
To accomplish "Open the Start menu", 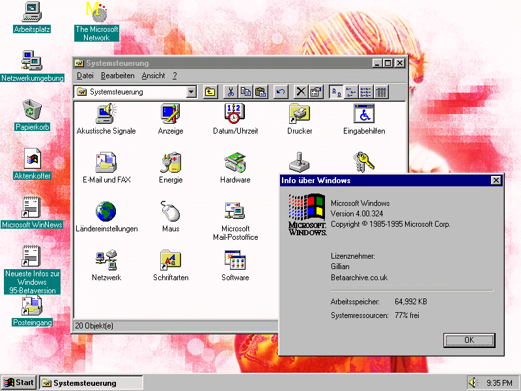I will pos(19,383).
